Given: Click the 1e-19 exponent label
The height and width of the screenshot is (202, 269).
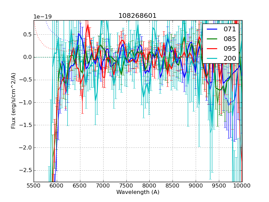Looking at the screenshot, I should 42,17.
